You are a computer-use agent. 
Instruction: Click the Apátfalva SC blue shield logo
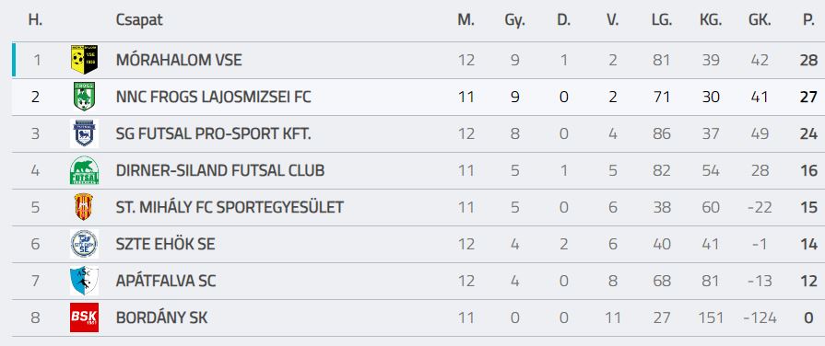click(x=84, y=281)
